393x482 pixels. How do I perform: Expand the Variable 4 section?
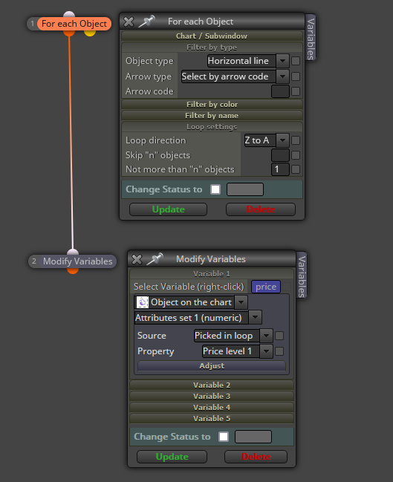click(x=212, y=407)
